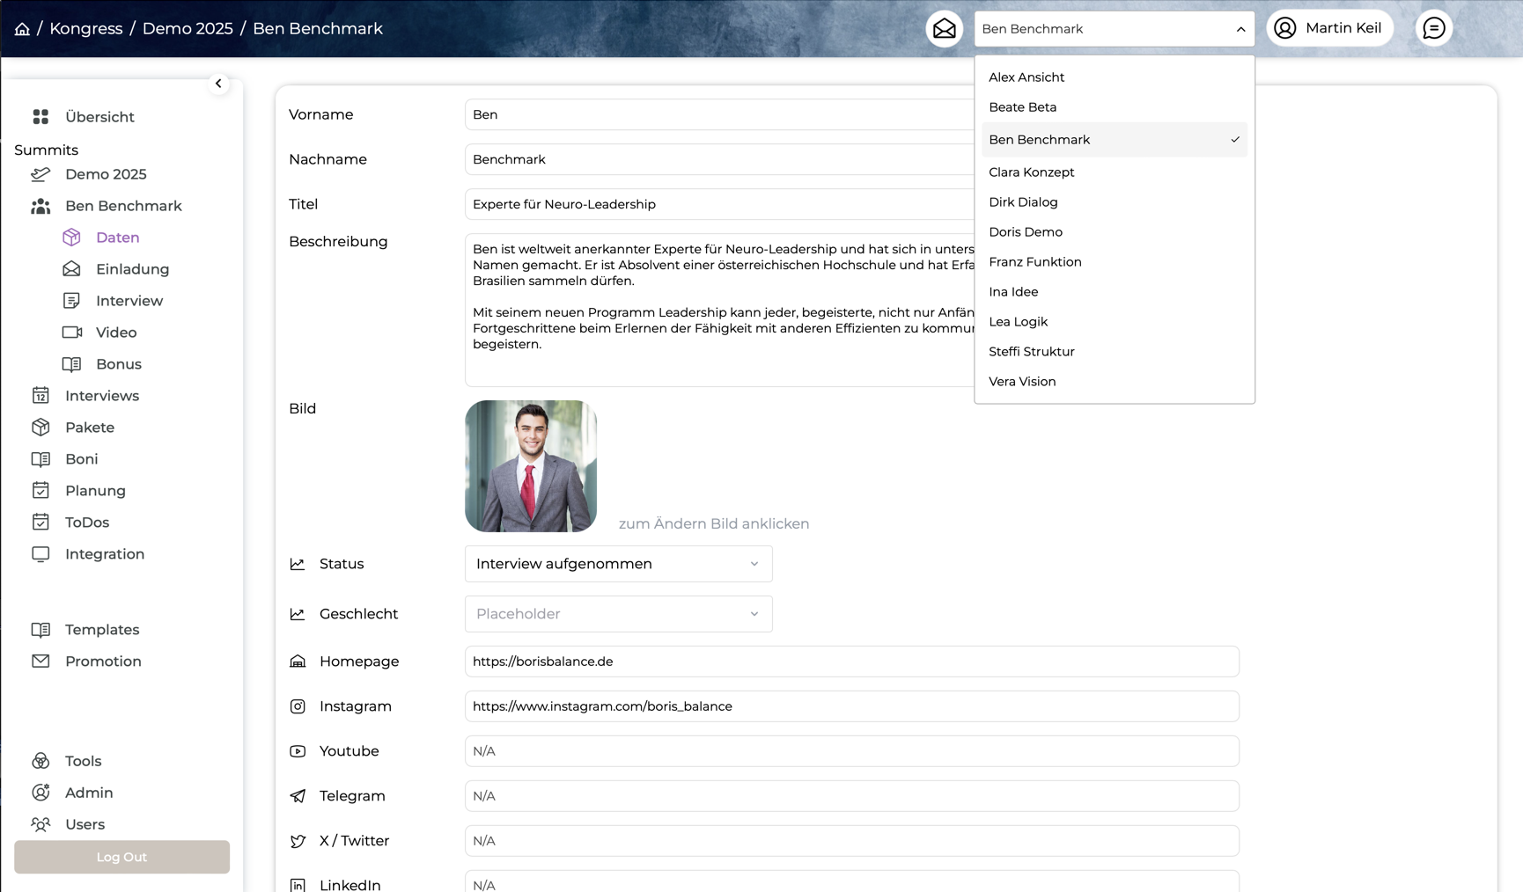Open Tools via its sidebar icon
1523x892 pixels.
tap(40, 761)
